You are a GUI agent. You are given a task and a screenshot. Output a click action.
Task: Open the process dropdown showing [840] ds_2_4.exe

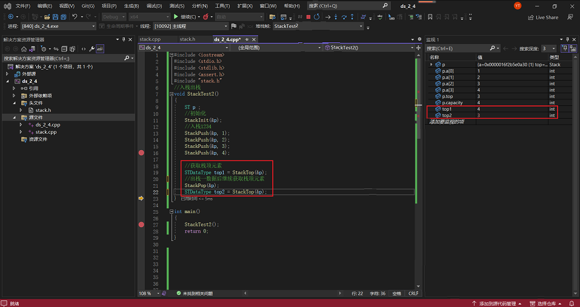(59, 26)
